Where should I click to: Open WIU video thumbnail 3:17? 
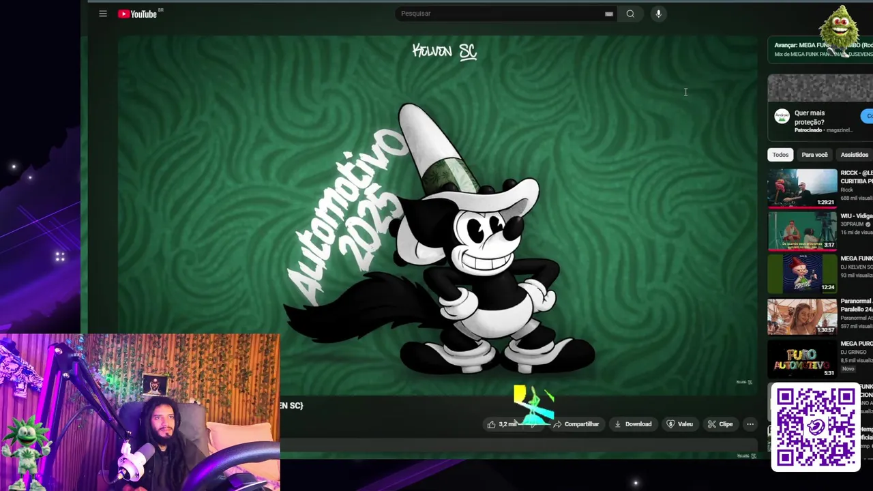(802, 230)
